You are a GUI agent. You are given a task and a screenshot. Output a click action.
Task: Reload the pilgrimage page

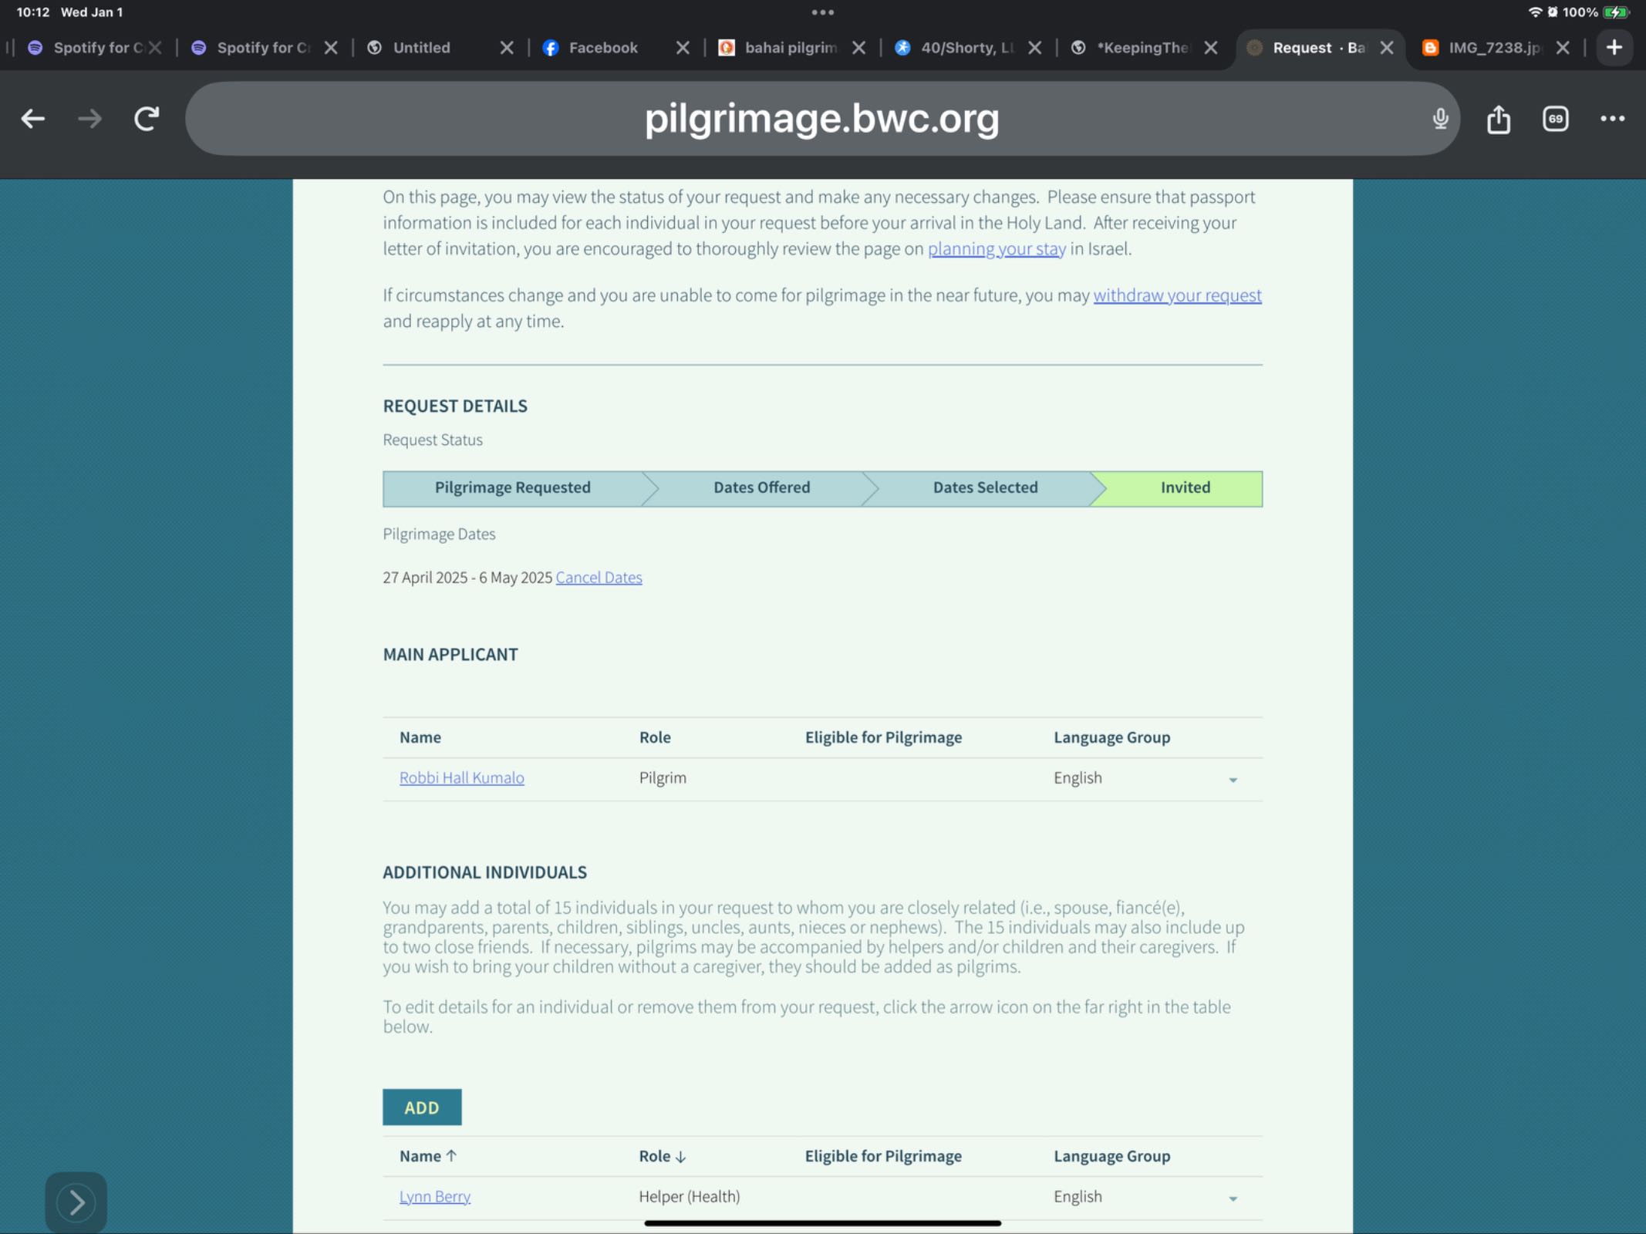point(147,119)
